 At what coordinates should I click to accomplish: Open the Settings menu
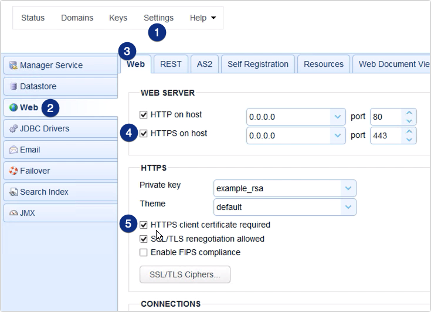(158, 18)
